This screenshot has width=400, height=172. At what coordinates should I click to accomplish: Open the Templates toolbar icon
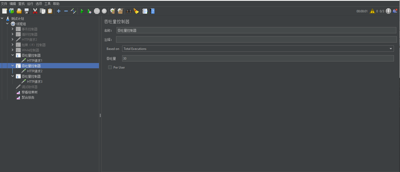click(12, 11)
